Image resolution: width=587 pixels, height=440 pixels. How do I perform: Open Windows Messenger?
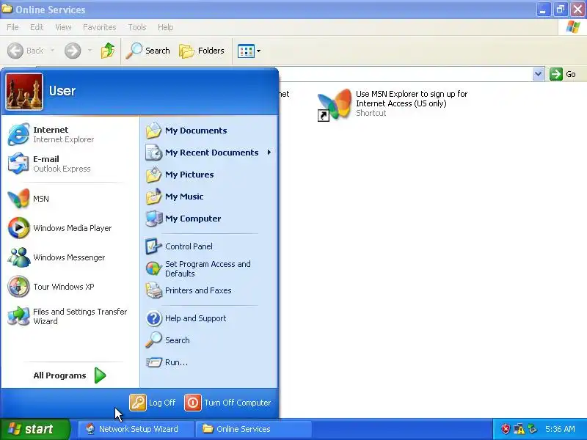click(70, 257)
